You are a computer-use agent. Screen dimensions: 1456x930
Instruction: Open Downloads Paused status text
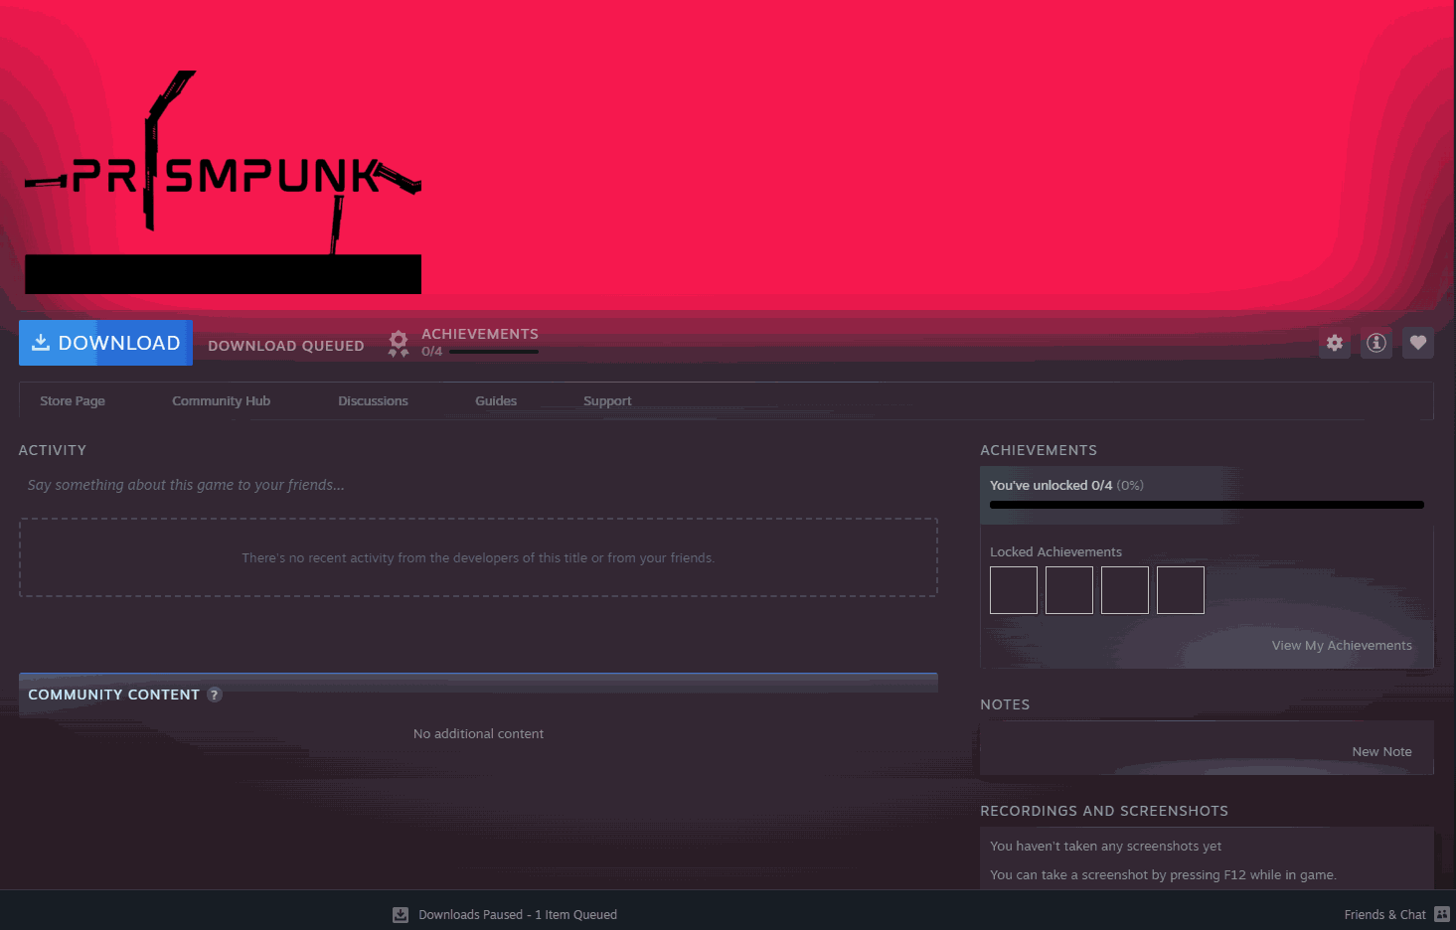(518, 915)
